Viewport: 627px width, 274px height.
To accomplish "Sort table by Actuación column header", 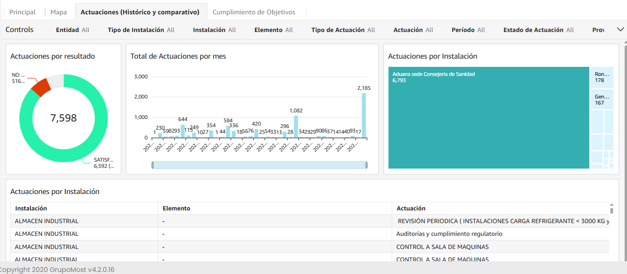I will [x=411, y=208].
